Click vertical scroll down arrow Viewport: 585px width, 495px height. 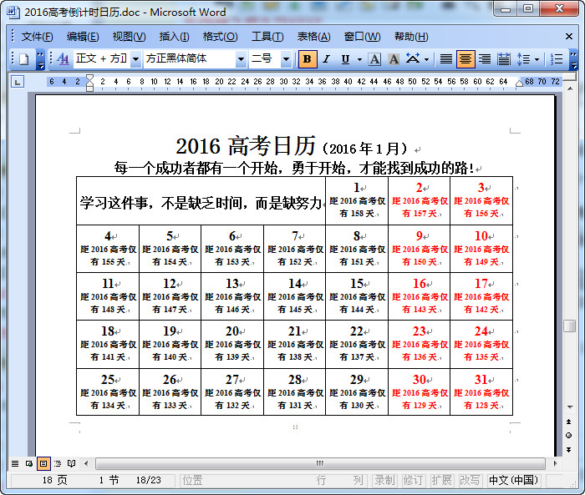coord(570,407)
